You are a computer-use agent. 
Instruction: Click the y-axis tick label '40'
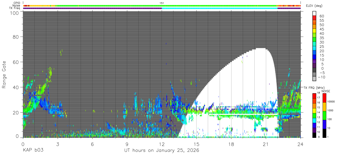(16, 87)
